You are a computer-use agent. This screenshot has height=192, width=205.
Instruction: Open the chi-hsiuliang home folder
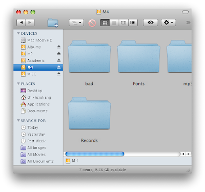(x=38, y=97)
